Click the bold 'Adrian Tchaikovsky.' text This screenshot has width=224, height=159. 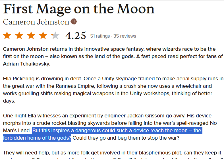pos(26,64)
